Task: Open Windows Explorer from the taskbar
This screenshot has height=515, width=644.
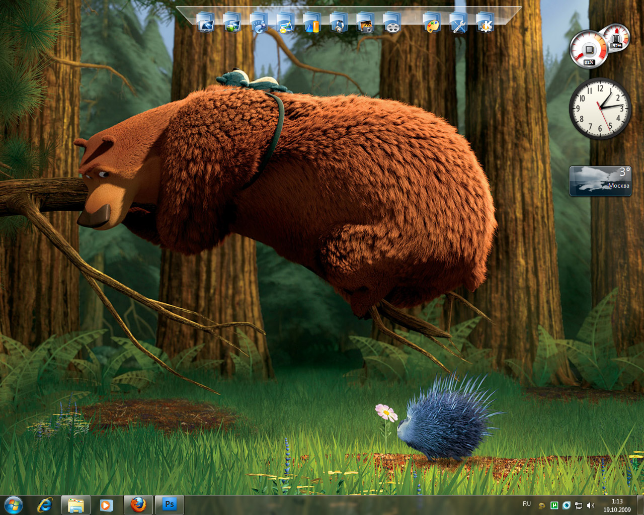Action: (x=76, y=504)
